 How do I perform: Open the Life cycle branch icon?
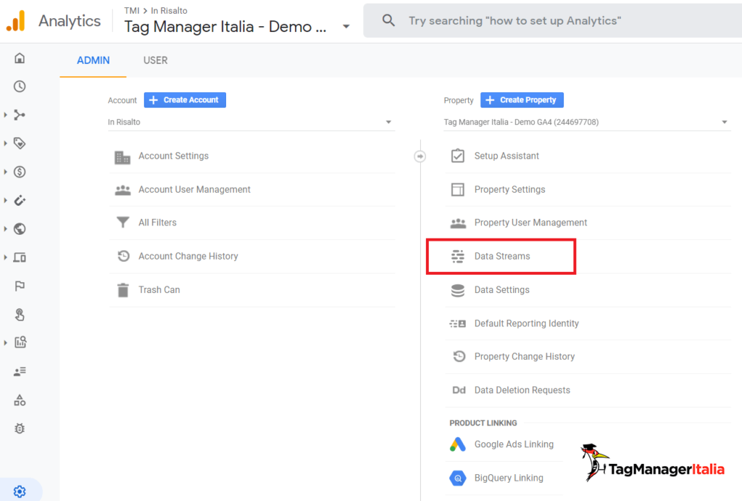20,115
